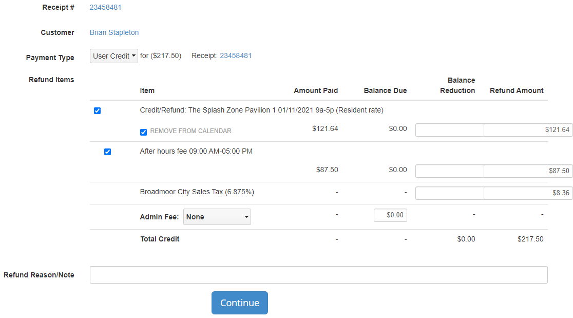Select the Refund Amount column header

(517, 90)
